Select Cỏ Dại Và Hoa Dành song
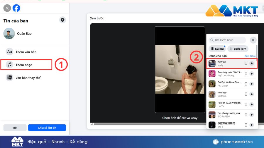This screenshot has width=264, height=148. (x=232, y=84)
